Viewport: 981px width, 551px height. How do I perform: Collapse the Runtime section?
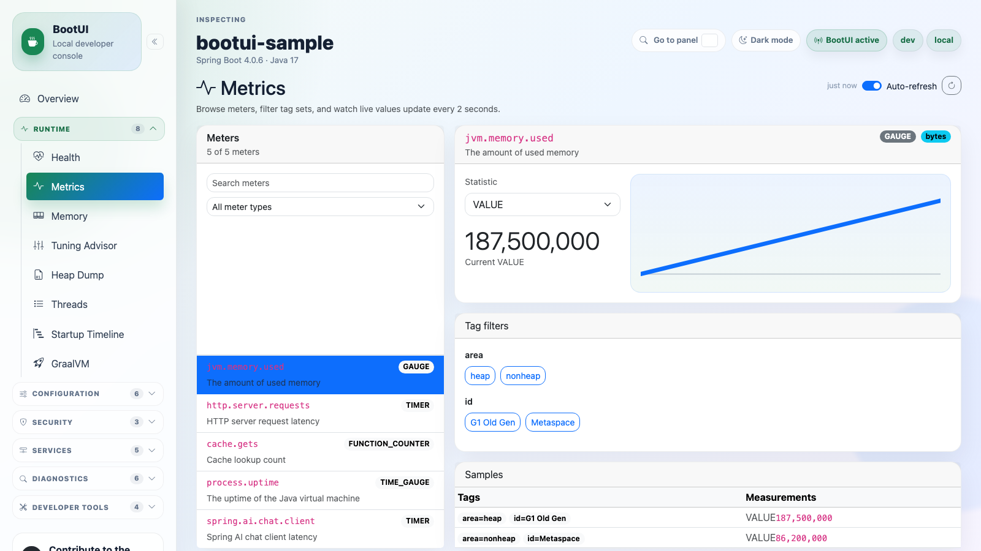pyautogui.click(x=89, y=129)
